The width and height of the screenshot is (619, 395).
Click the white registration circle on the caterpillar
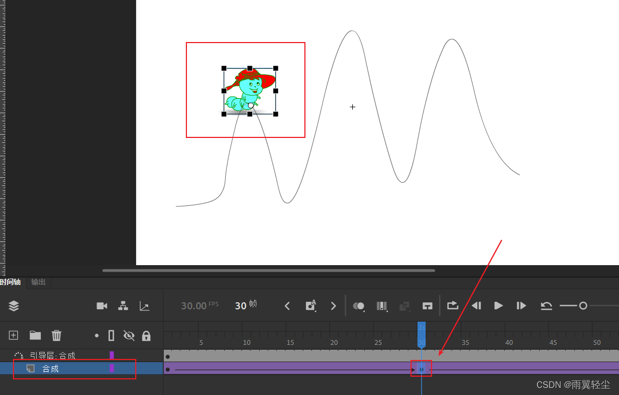[251, 106]
